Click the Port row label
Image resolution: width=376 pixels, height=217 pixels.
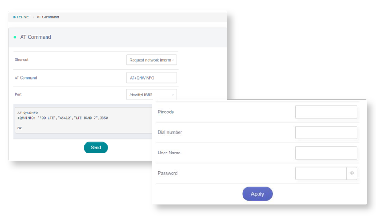18,95
